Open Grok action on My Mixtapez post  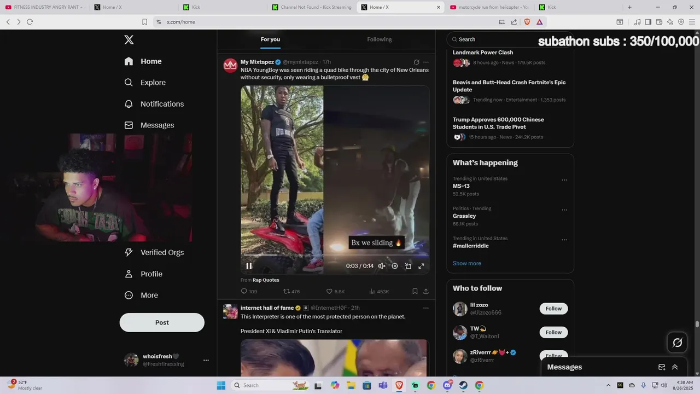tap(416, 62)
